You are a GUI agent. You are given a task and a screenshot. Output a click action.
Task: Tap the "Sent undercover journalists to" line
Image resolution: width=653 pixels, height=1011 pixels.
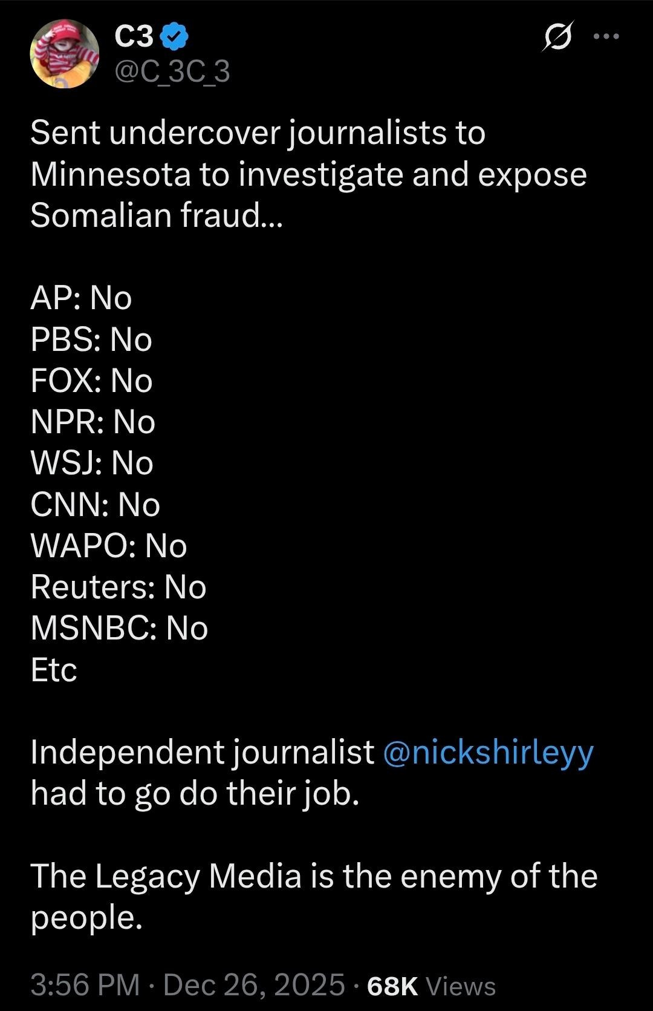(x=258, y=133)
